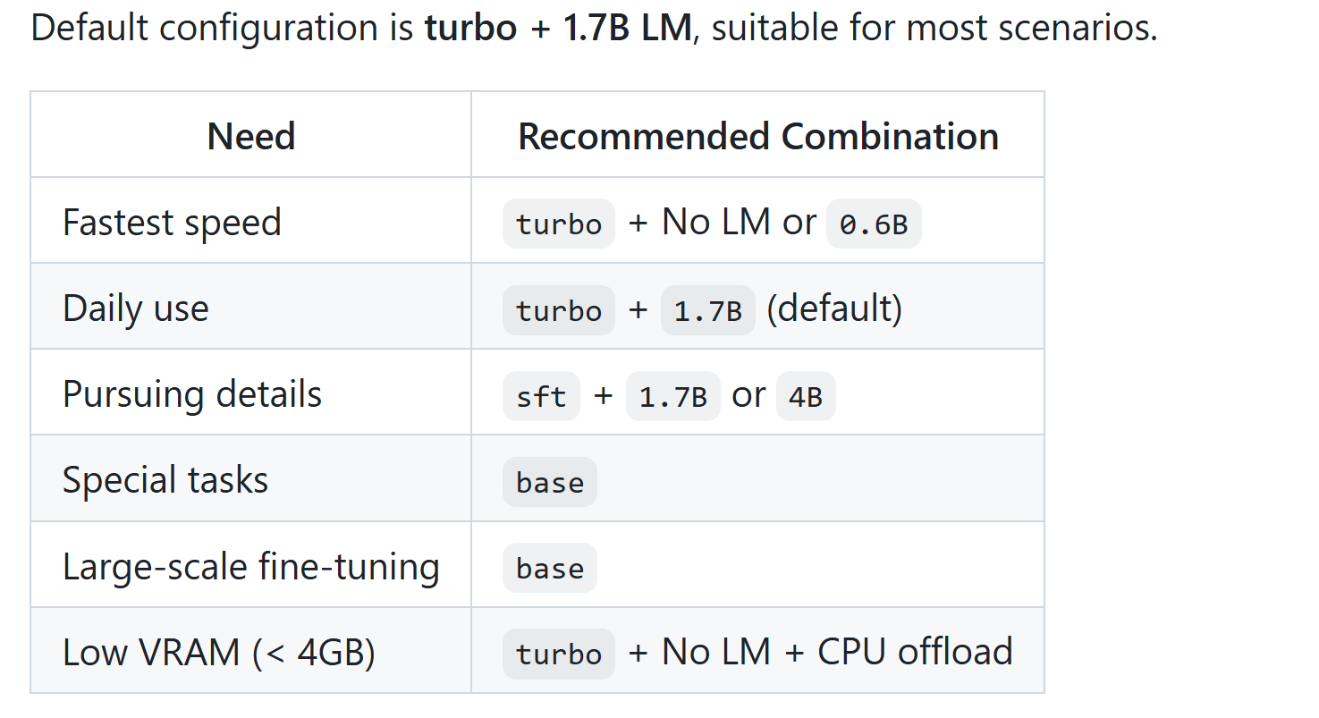Click the bold "turbo + 1.7B LM" text
Viewport: 1319px width, 718px height.
tap(558, 29)
